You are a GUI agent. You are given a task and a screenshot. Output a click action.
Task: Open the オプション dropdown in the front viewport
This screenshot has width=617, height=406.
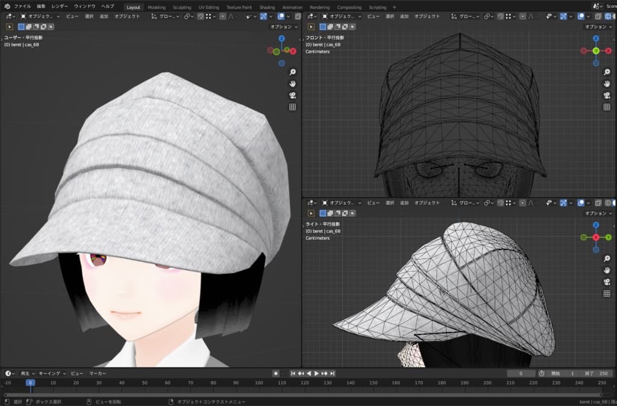598,27
